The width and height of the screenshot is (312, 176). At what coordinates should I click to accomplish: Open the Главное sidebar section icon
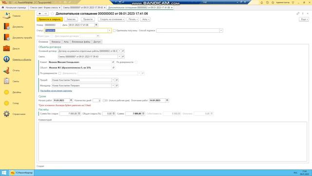coord(6,16)
